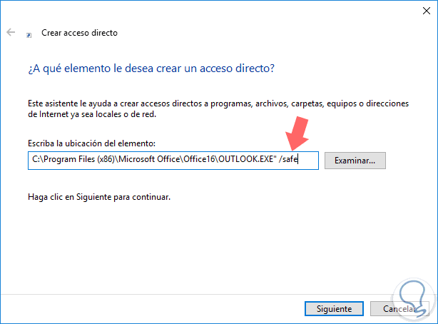Click the empty title bar area
Screen dimensions: 438x324
[214, 9]
